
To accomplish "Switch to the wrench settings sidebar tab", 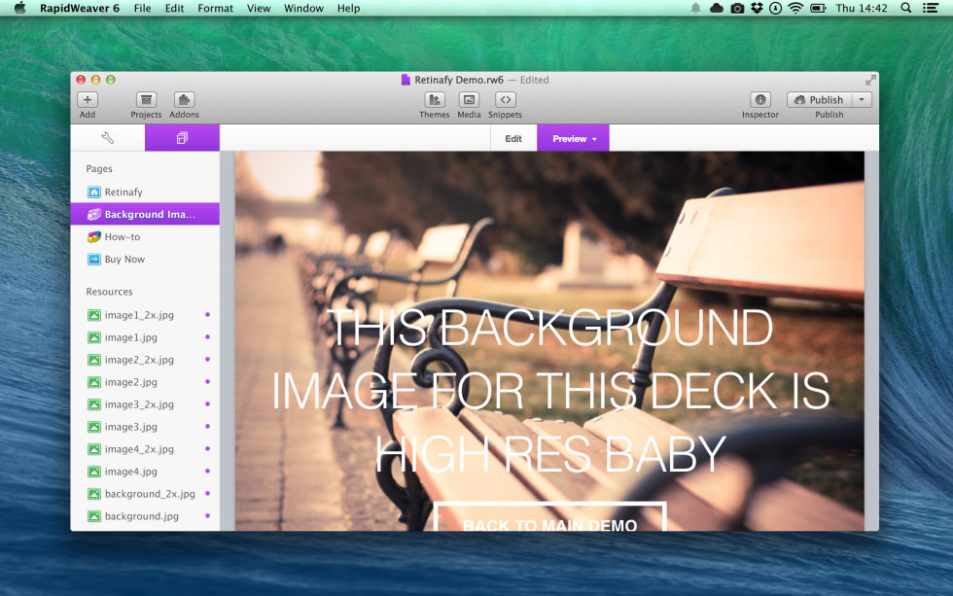I will click(x=108, y=138).
